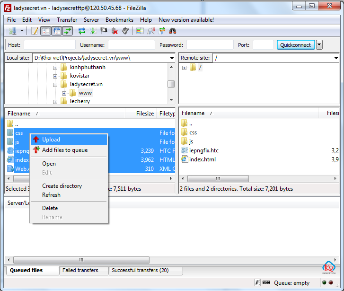Open the Local site path dropdown
This screenshot has width=344, height=291.
click(x=172, y=58)
